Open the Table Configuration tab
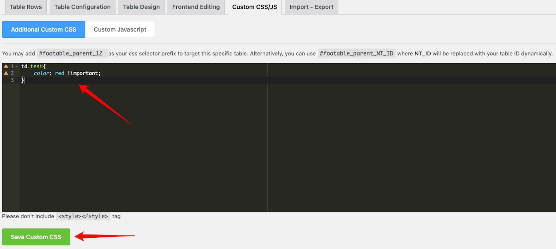This screenshot has width=556, height=249. point(82,7)
